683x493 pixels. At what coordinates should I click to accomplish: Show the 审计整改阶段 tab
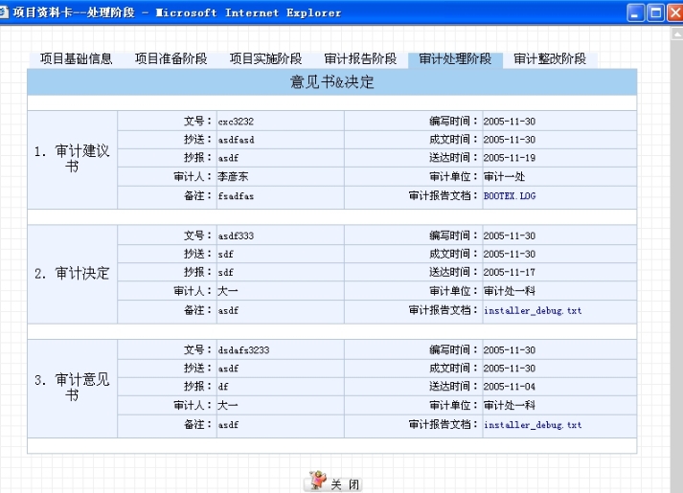click(550, 59)
